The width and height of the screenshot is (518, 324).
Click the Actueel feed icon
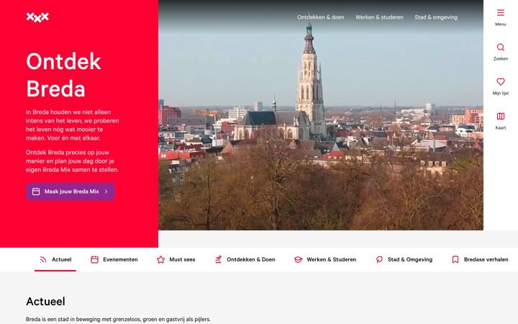click(43, 259)
